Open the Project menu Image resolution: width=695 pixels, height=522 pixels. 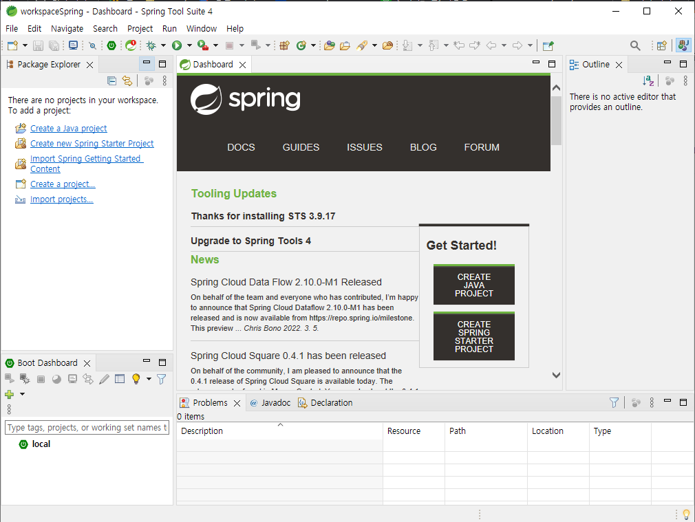[x=140, y=28]
